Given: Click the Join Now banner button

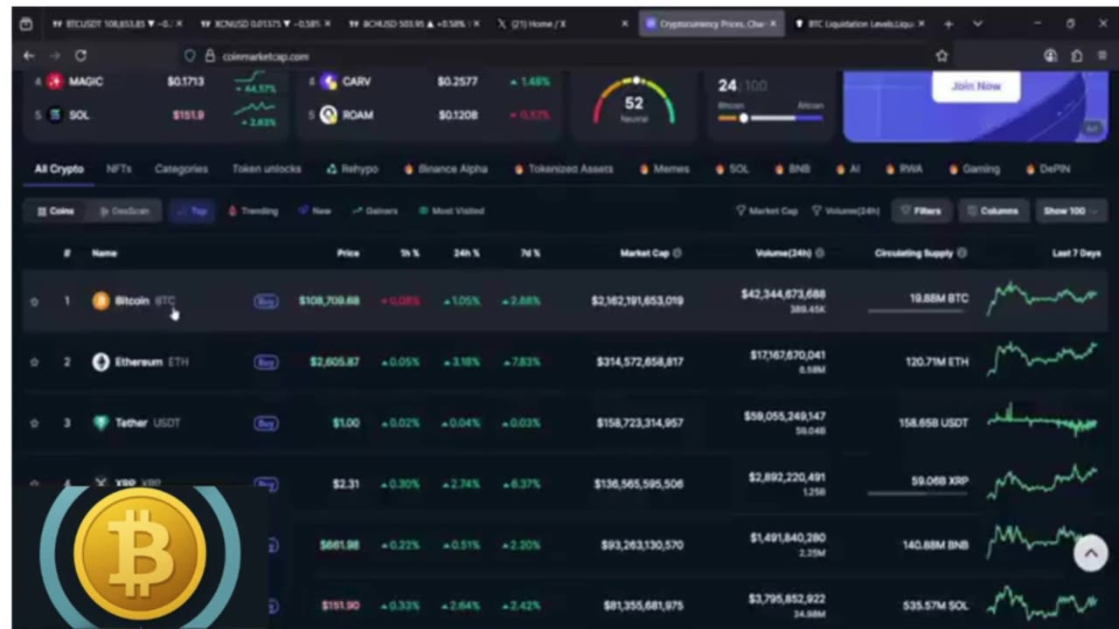Looking at the screenshot, I should (976, 86).
